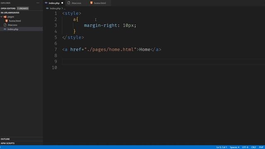This screenshot has height=149, width=265.
Task: Click the index.php breadcrumb item
Action: point(55,8)
